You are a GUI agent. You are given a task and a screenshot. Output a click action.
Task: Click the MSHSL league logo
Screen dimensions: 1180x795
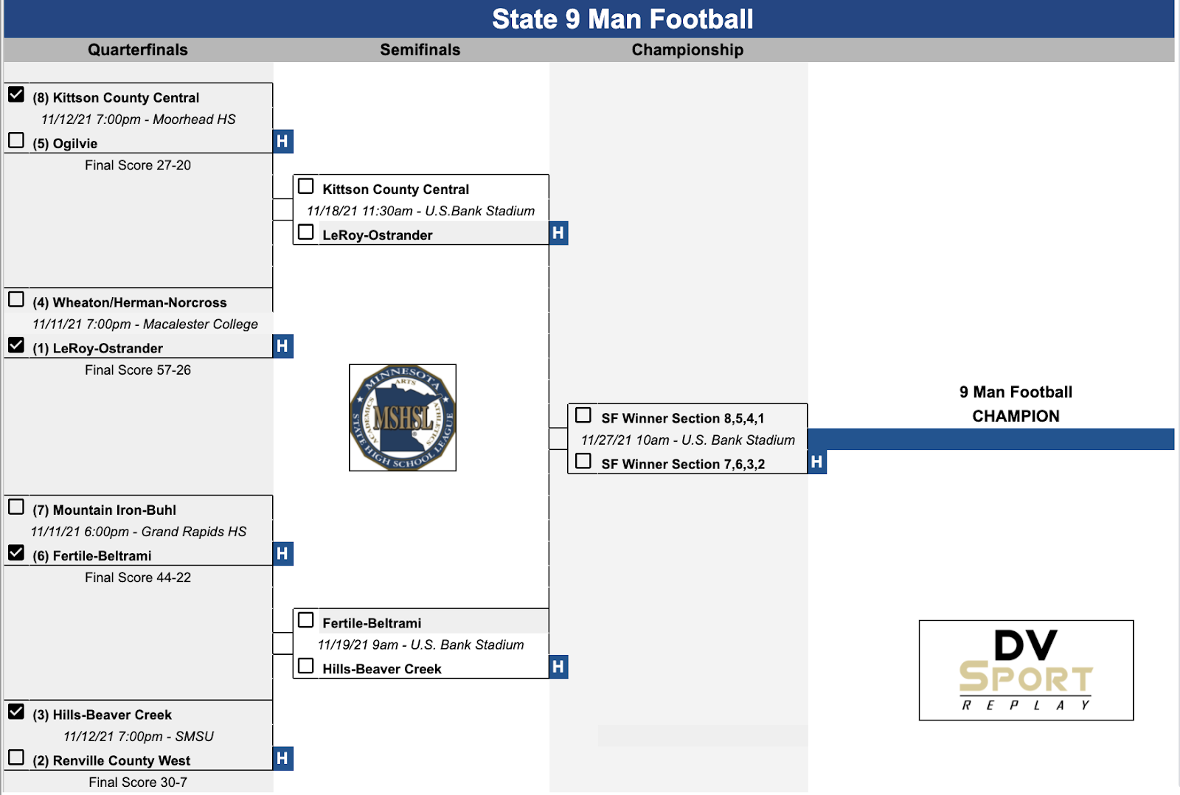click(x=403, y=417)
